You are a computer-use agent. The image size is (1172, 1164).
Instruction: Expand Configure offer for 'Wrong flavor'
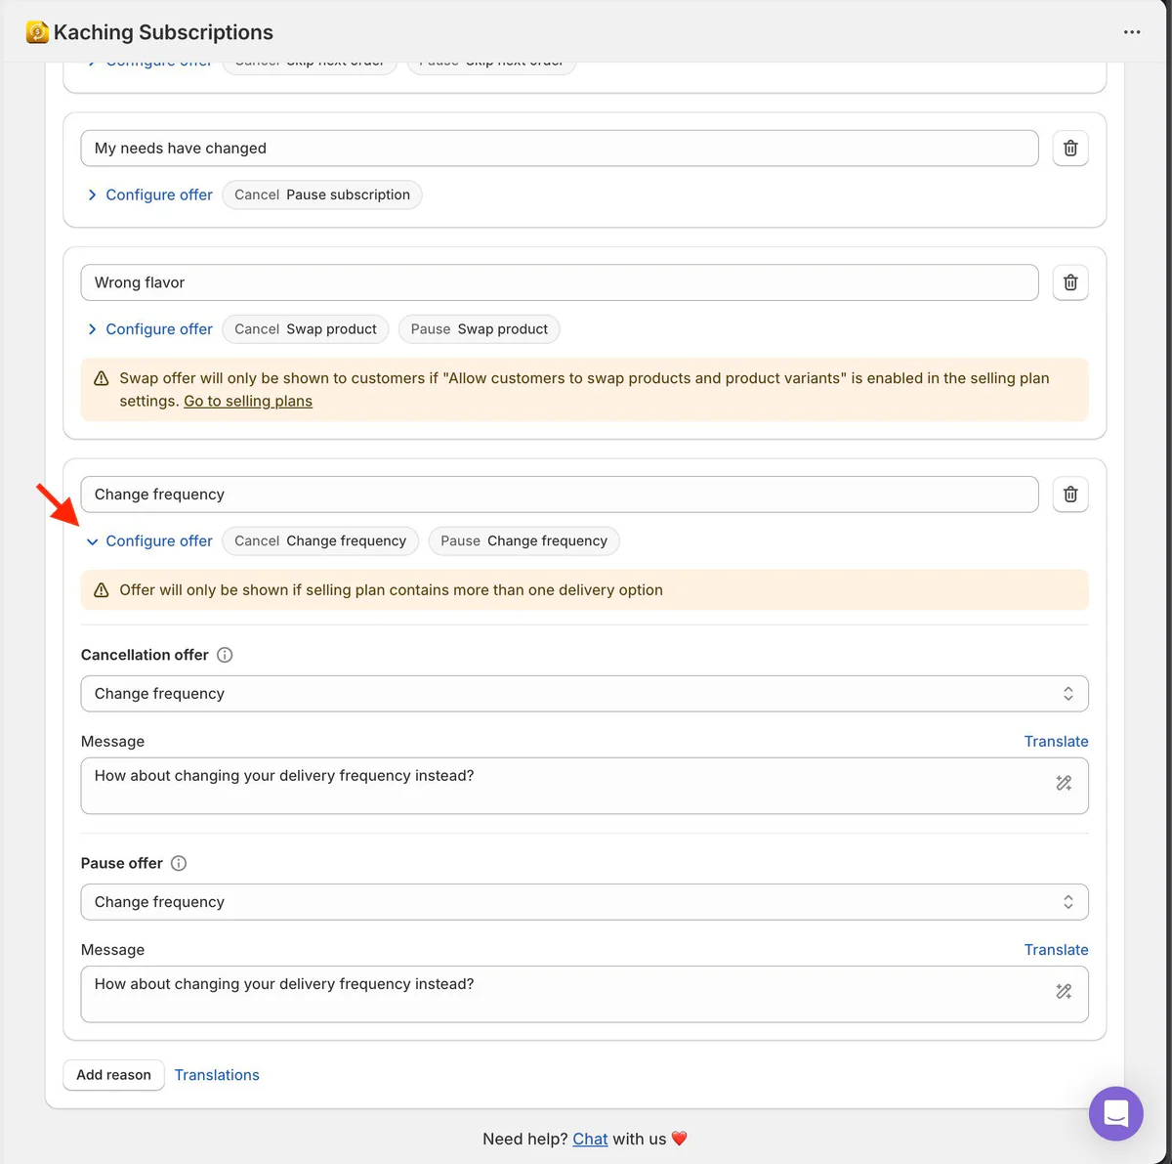[x=150, y=329]
